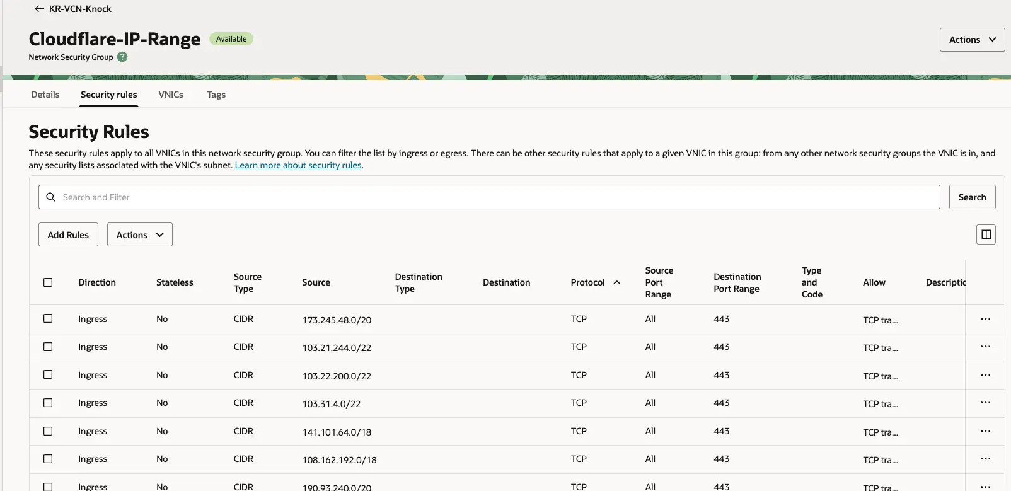The width and height of the screenshot is (1011, 491).
Task: Click TCP tra... in 173.245.48.0/20 row
Action: [x=880, y=320]
